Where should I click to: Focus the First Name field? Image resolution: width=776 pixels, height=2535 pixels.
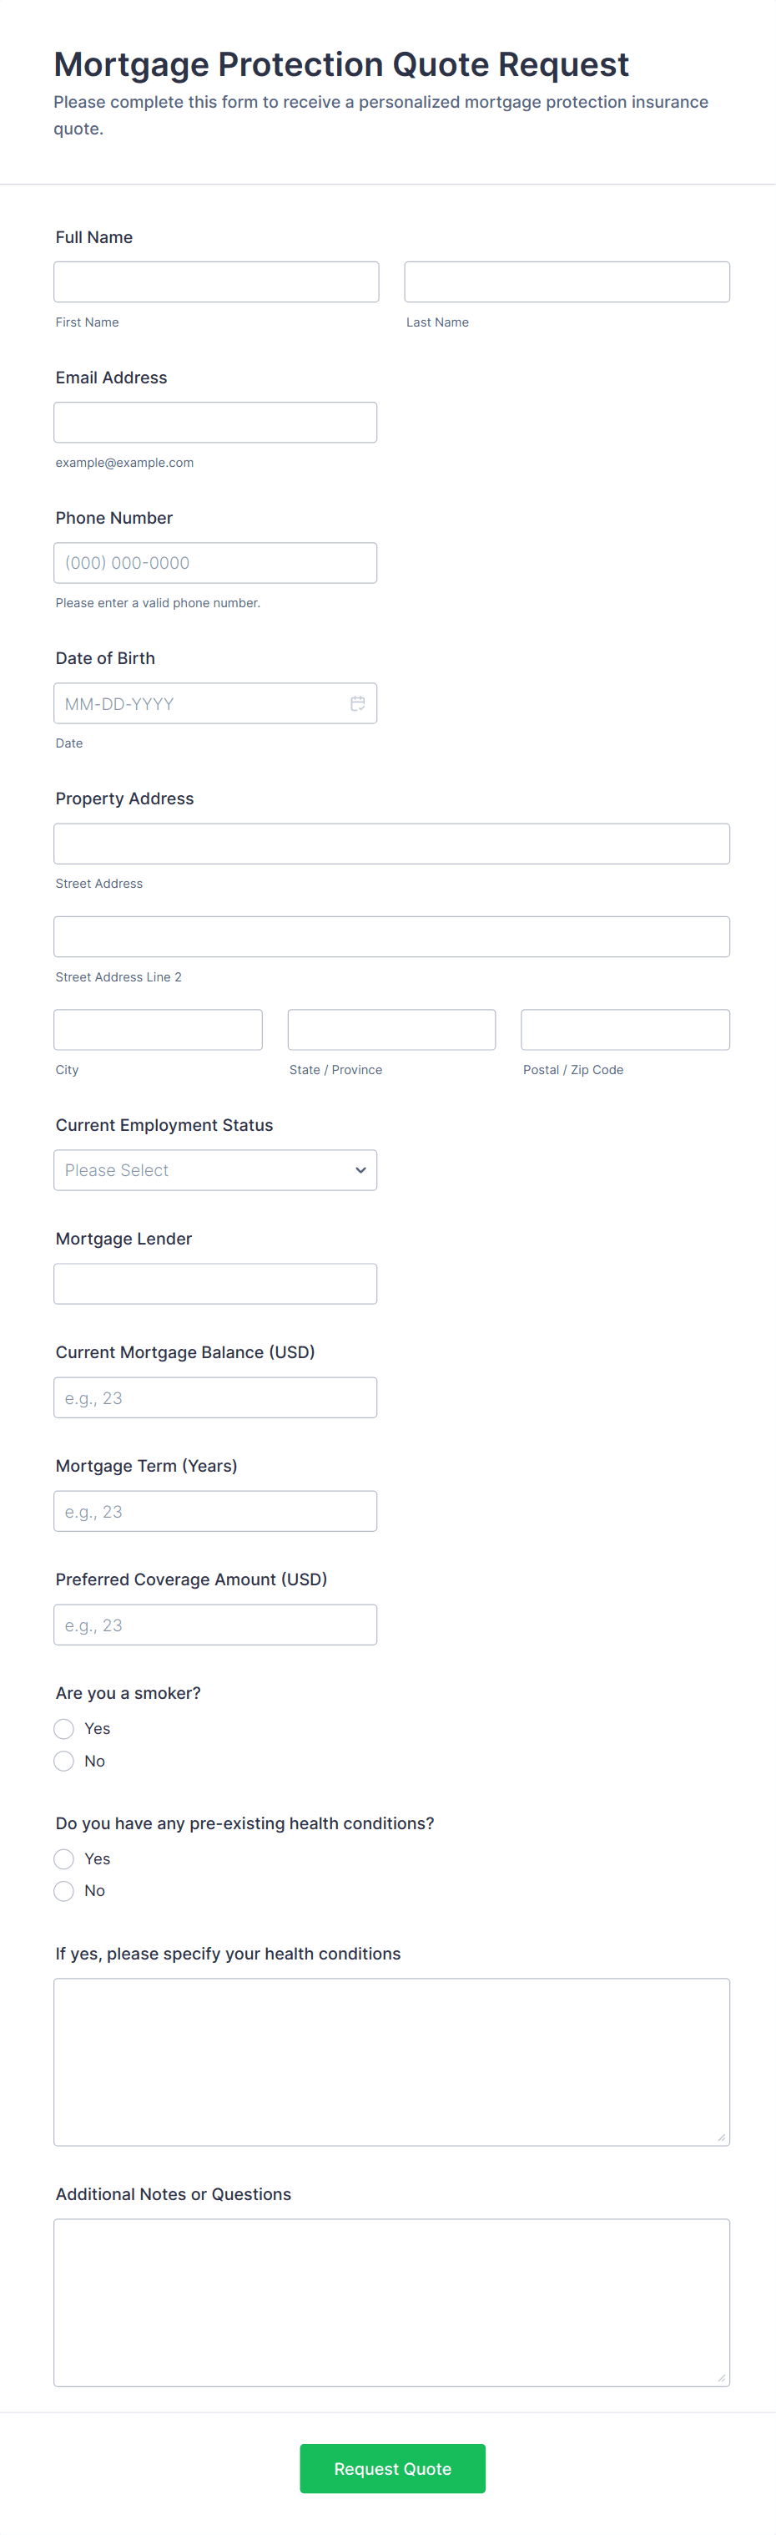[215, 282]
